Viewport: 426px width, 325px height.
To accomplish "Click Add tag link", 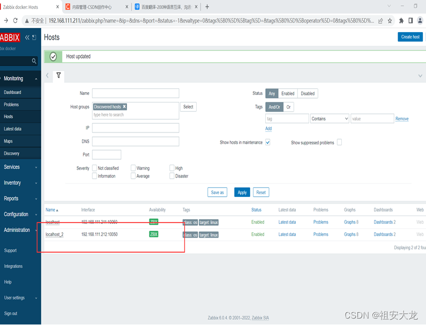I will (268, 128).
